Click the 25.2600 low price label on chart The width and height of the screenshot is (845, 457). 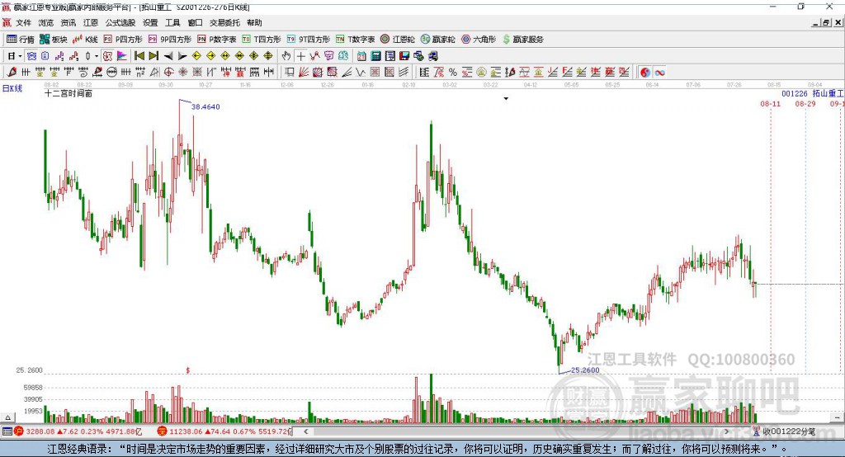click(x=585, y=370)
